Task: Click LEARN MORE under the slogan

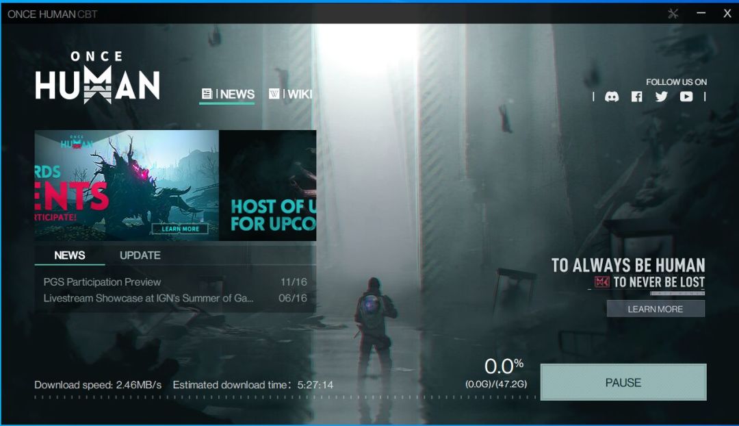Action: click(x=656, y=309)
